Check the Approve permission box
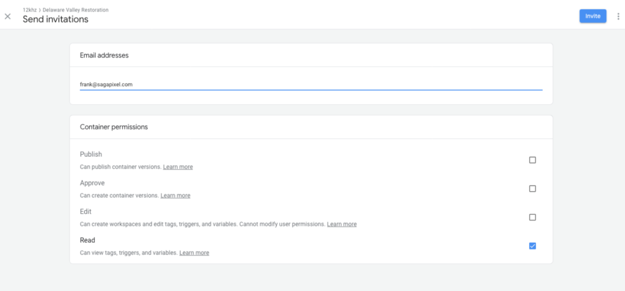The width and height of the screenshot is (625, 291). [x=532, y=189]
